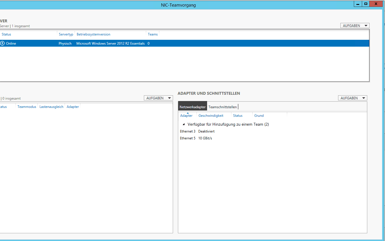Click the 'Physisch' server type cell
The height and width of the screenshot is (241, 385).
65,44
